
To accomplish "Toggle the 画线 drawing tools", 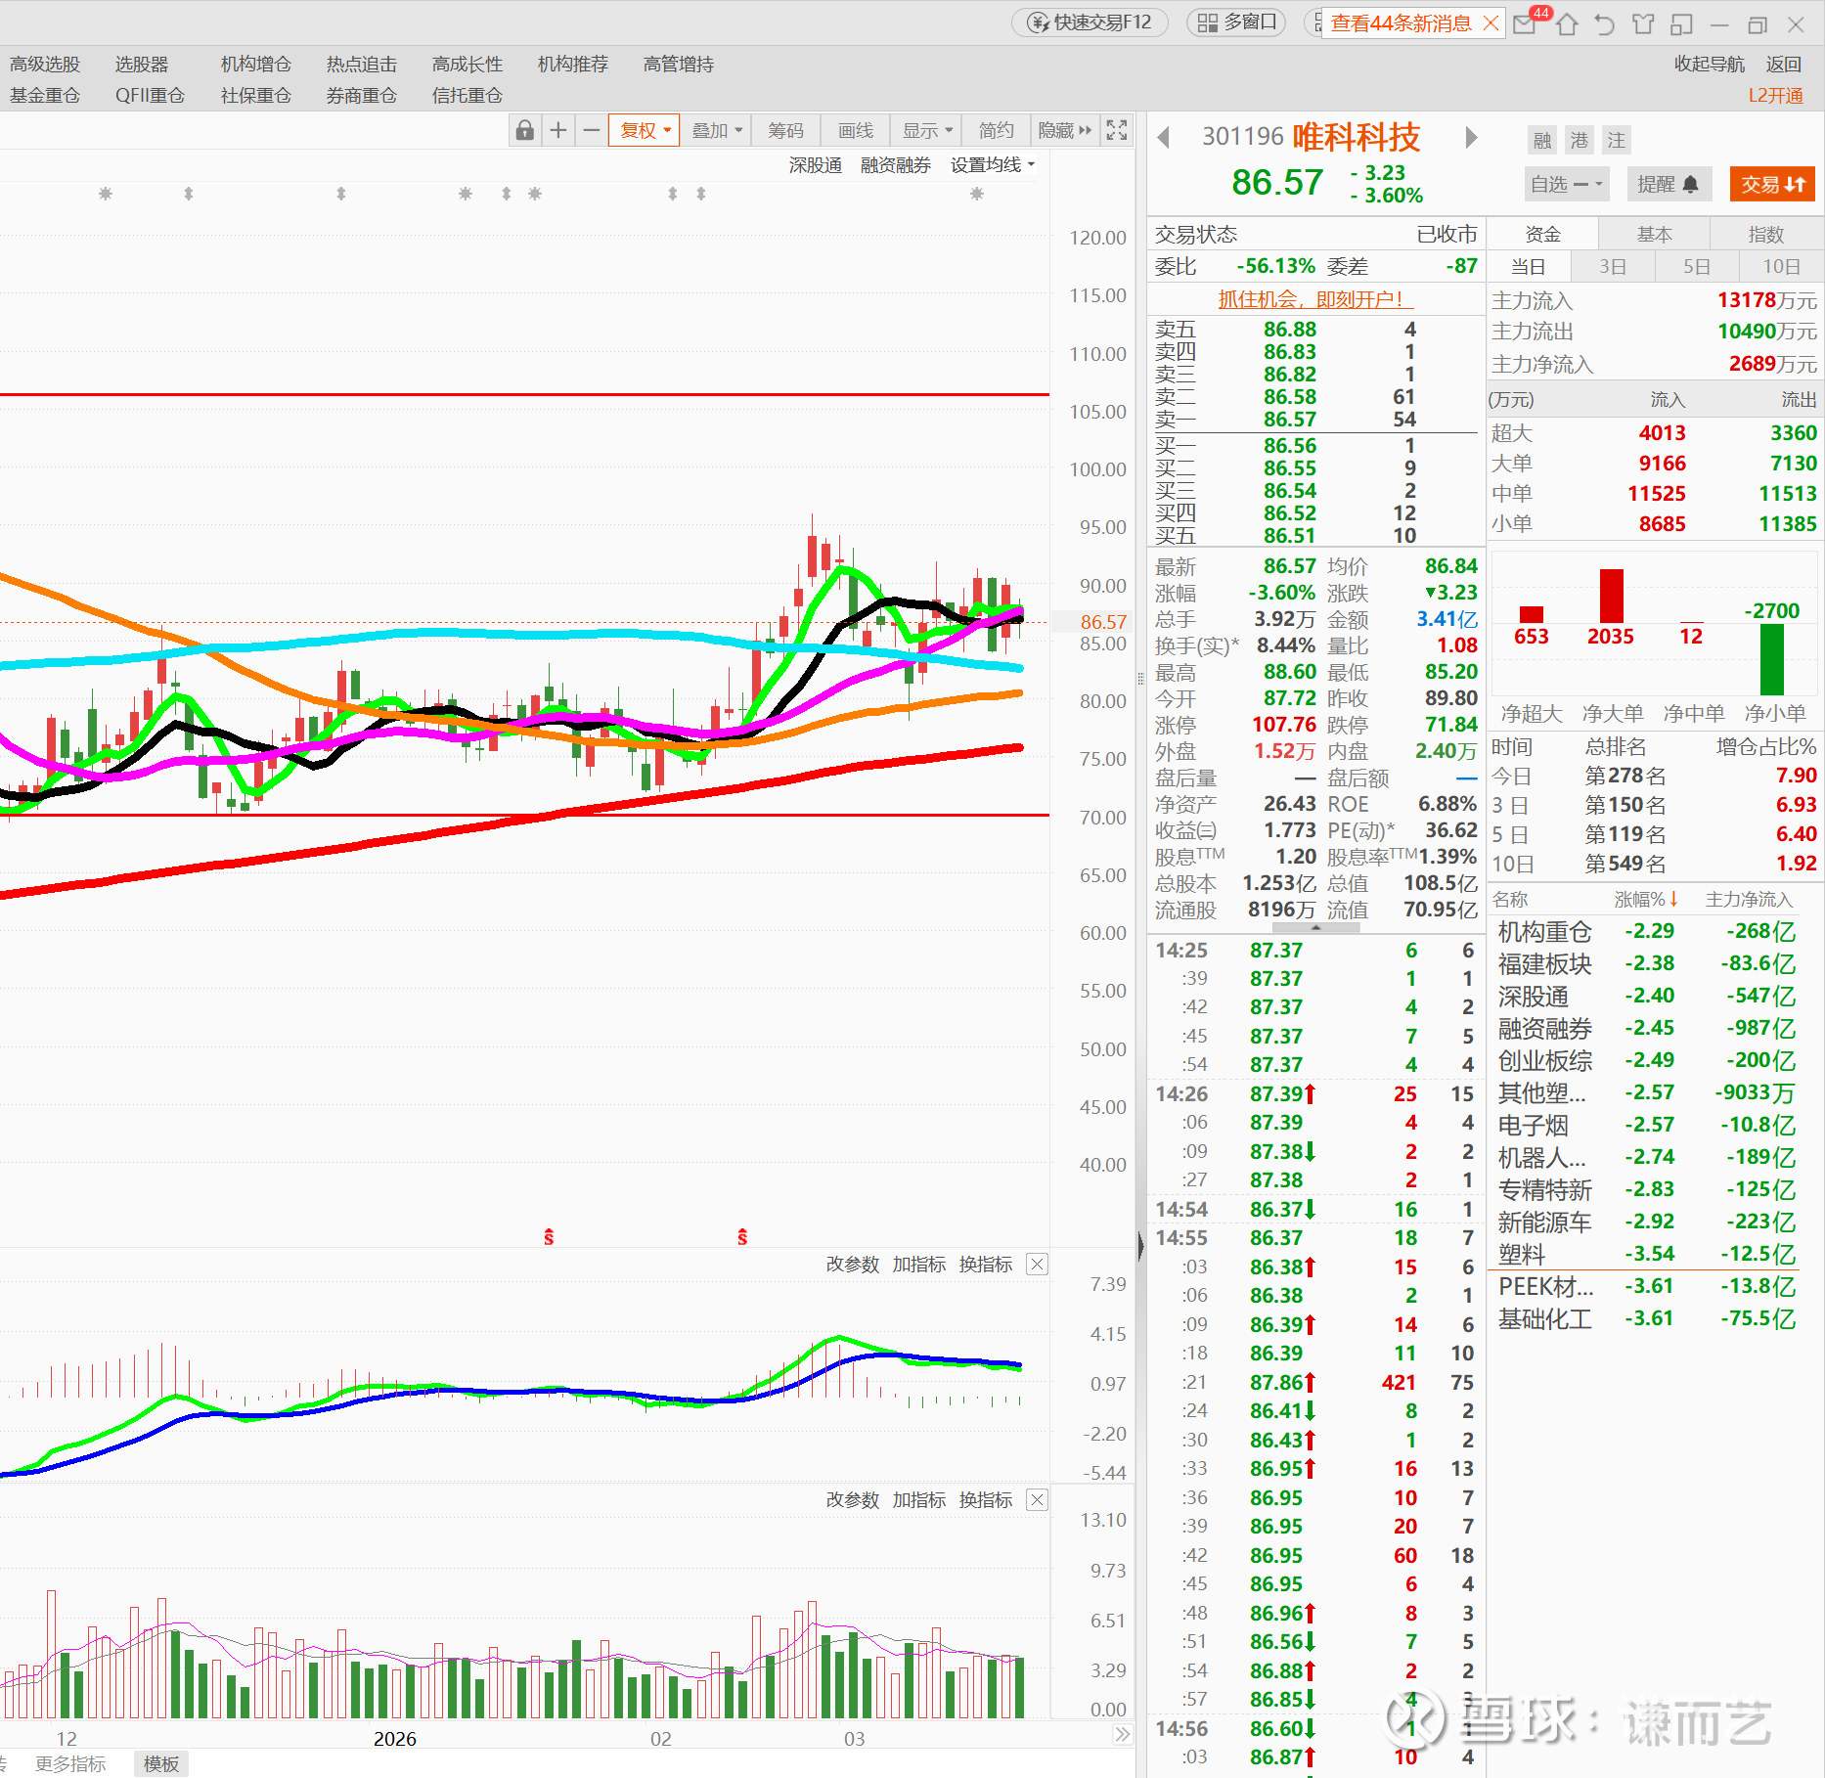I will (x=855, y=130).
